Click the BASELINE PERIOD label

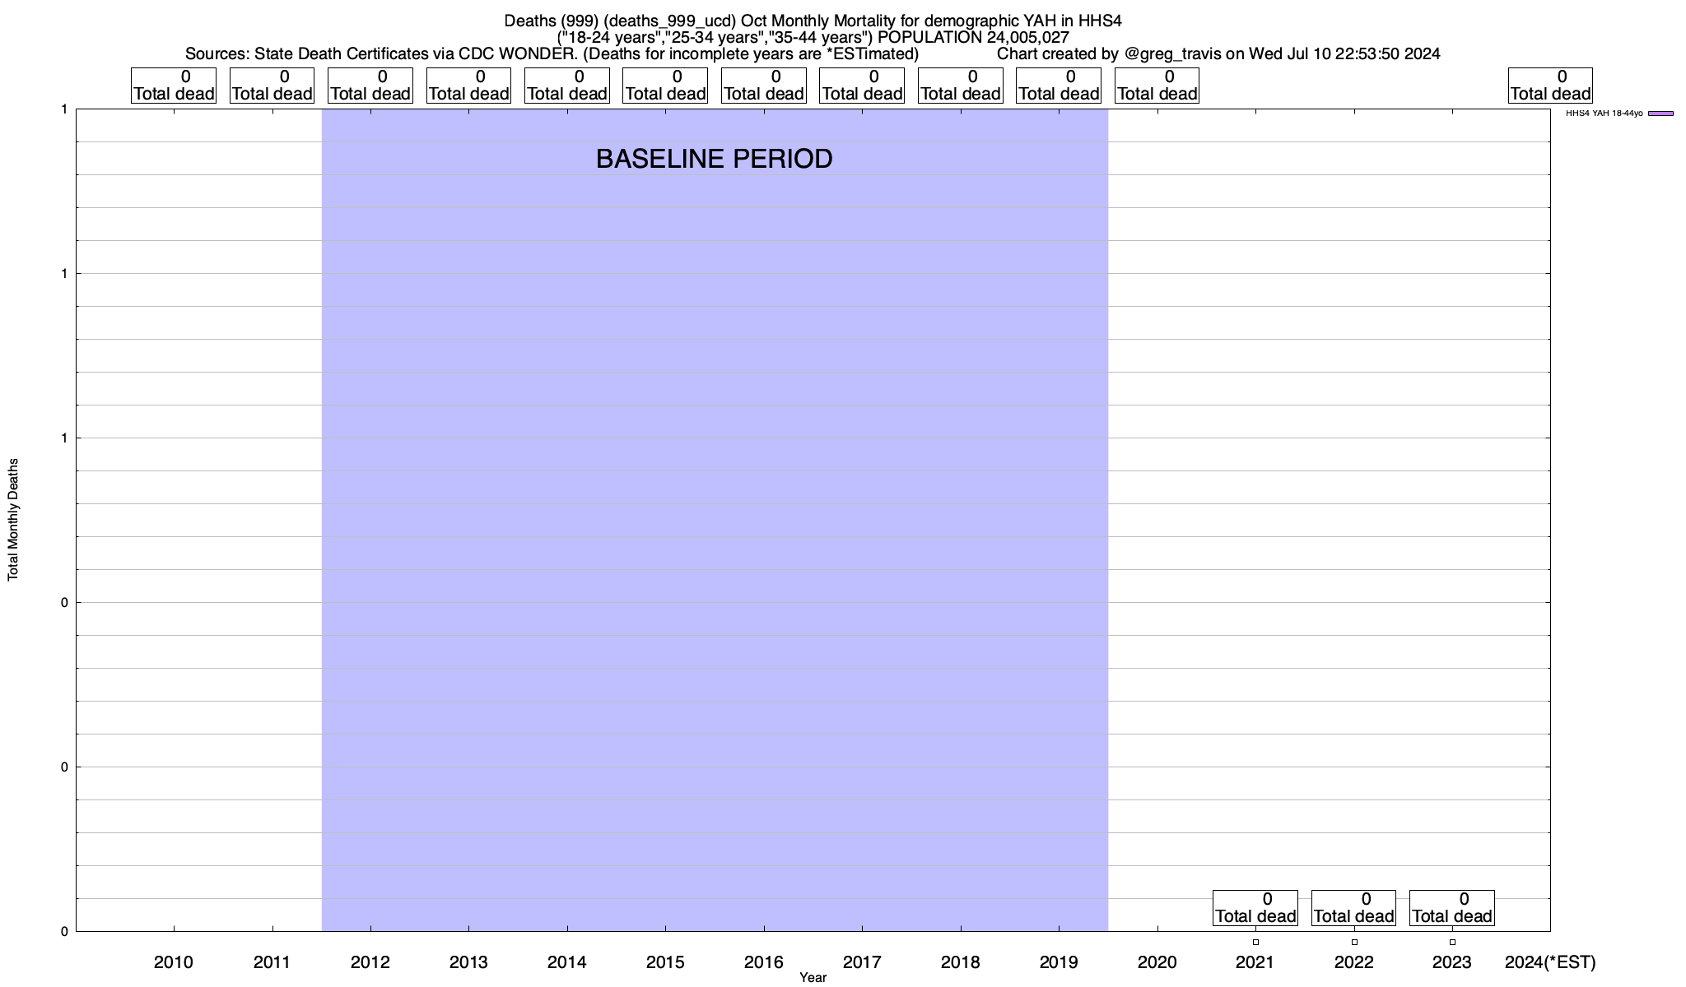pyautogui.click(x=714, y=159)
